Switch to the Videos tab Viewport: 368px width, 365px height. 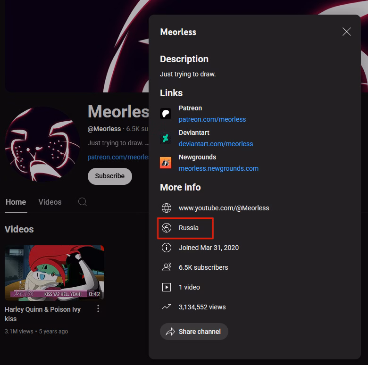[x=50, y=202]
